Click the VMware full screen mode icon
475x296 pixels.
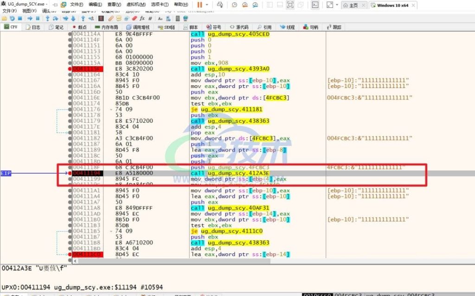(290, 5)
